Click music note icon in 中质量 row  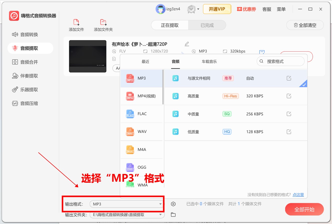[x=176, y=114]
